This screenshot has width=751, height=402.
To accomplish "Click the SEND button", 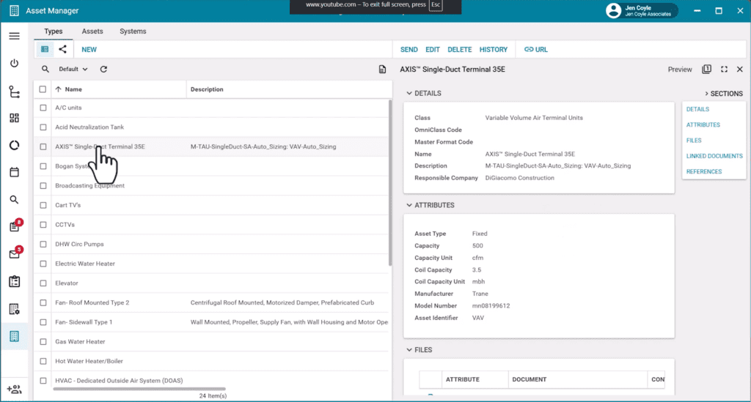I will coord(409,49).
